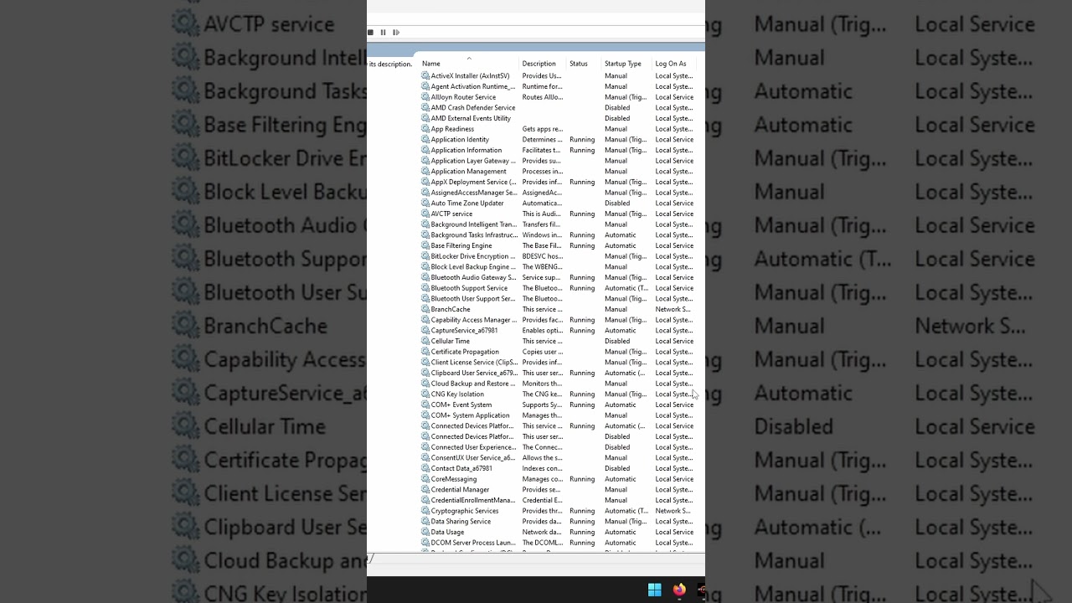Click the gear icon next to COM+ Event System
The height and width of the screenshot is (603, 1072).
(425, 405)
